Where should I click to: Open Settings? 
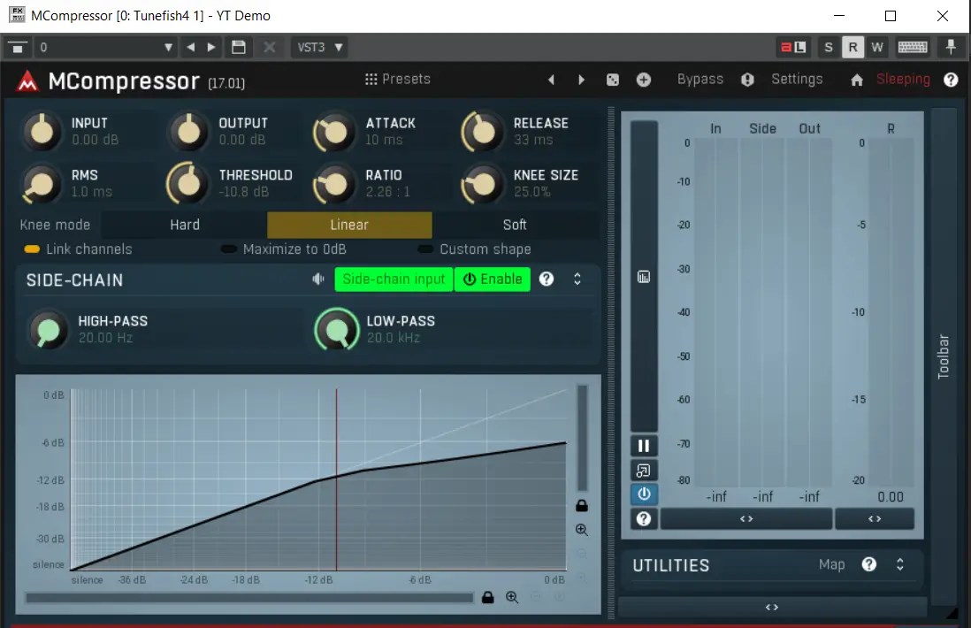[797, 80]
